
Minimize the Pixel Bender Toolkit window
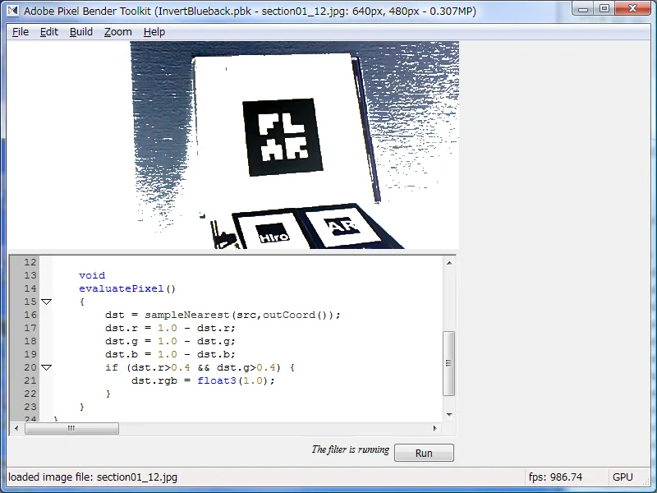[x=583, y=8]
